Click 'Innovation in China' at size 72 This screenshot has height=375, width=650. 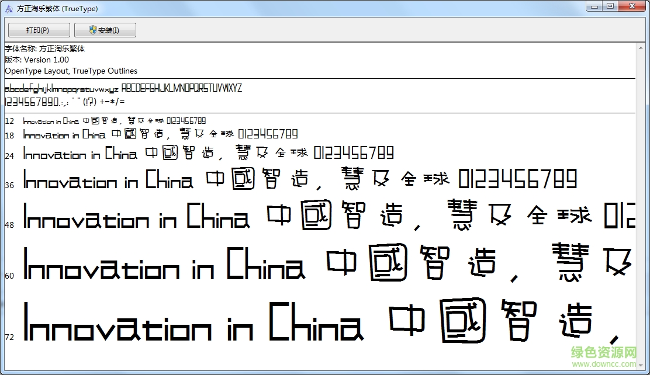click(x=193, y=321)
